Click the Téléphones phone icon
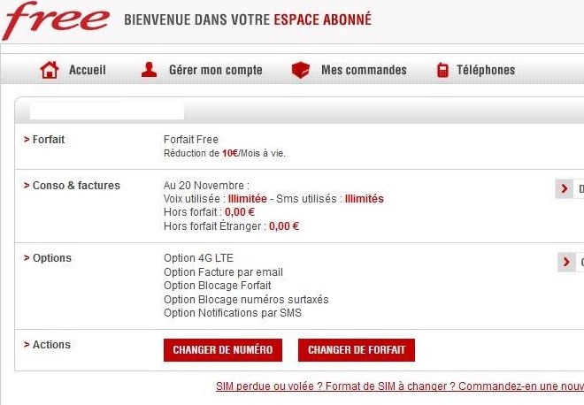This screenshot has width=584, height=405. click(x=442, y=70)
